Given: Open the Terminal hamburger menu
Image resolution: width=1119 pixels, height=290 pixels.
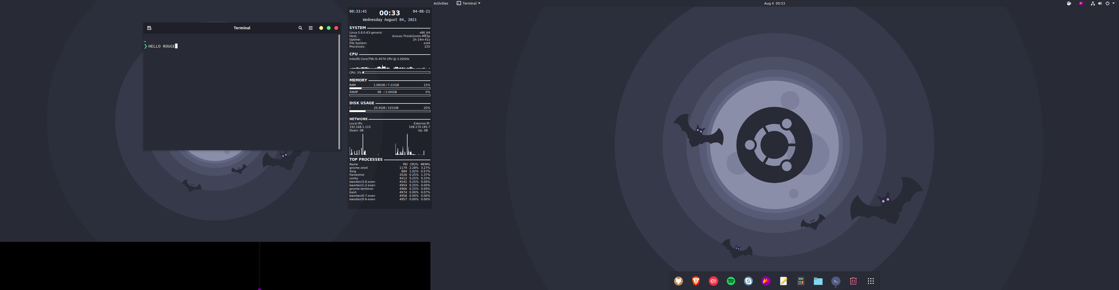Looking at the screenshot, I should pos(311,28).
